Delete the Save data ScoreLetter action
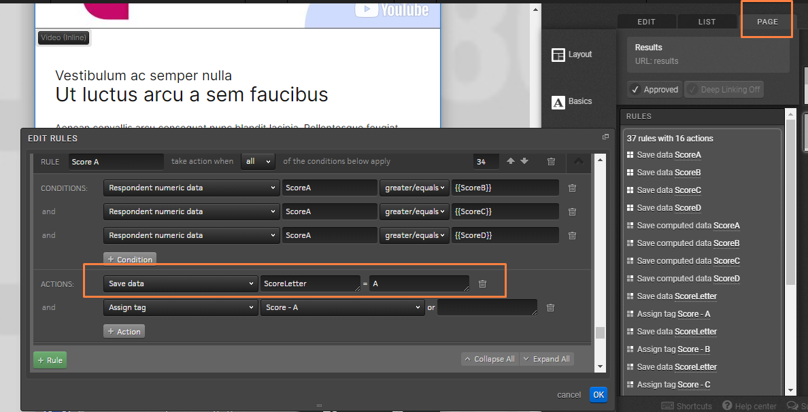 (482, 284)
